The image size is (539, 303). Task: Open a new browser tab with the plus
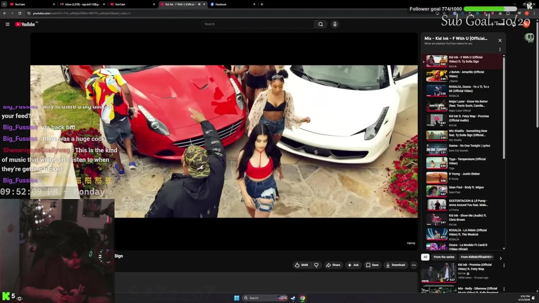click(262, 4)
